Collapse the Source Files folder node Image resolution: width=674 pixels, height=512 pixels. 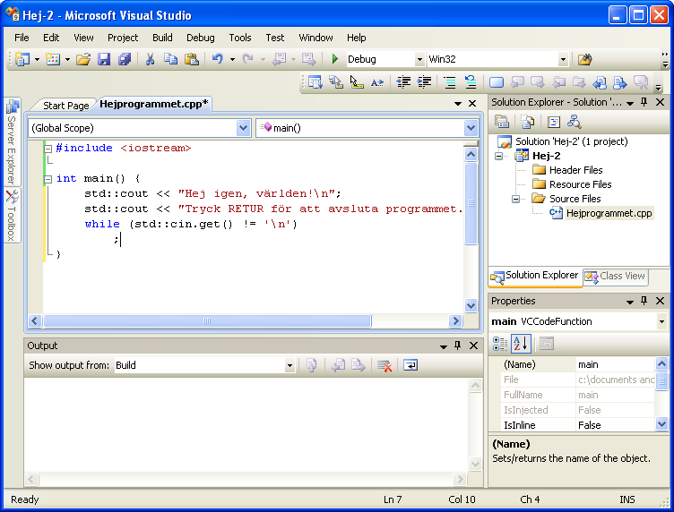[516, 199]
